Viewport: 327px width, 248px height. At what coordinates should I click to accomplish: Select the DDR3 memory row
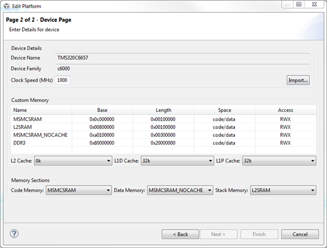164,143
